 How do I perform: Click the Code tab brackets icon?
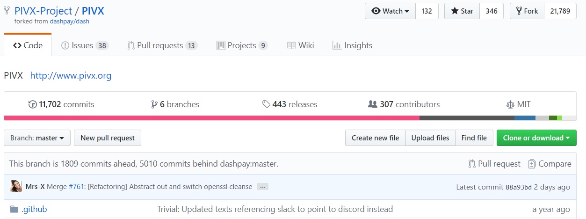[17, 45]
